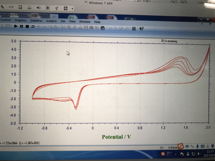Image resolution: width=215 pixels, height=161 pixels.
Task: Click the color bars toolbar icon
Action: click(x=91, y=28)
